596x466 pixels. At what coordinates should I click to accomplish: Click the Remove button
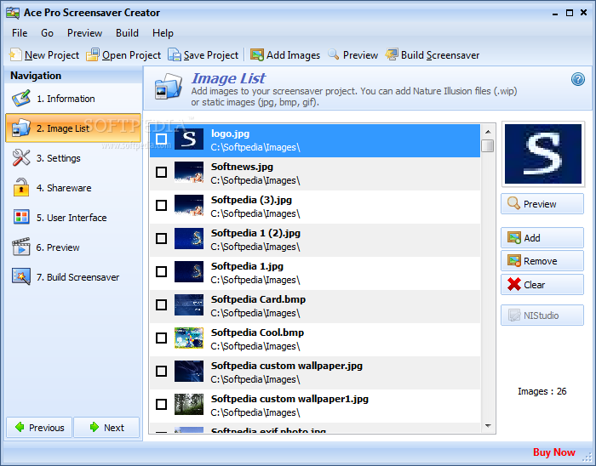coord(542,261)
